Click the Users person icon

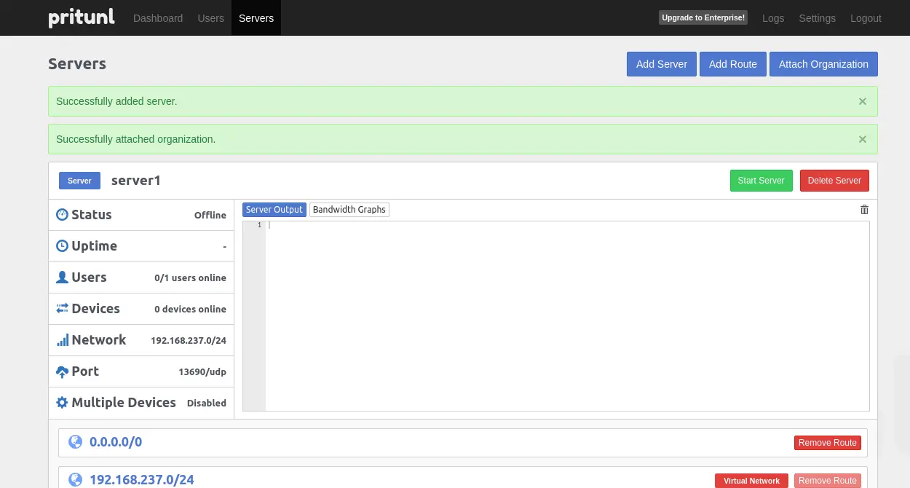pyautogui.click(x=62, y=278)
